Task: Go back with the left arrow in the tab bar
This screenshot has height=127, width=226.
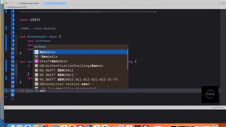Action: [10, 3]
